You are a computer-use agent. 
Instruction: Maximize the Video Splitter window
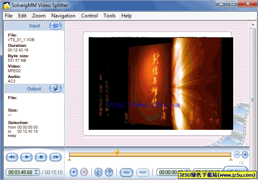[x=232, y=4]
